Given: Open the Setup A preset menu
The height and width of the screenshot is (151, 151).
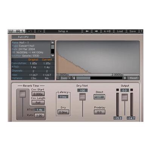Looking at the screenshot, I should (x=63, y=31).
